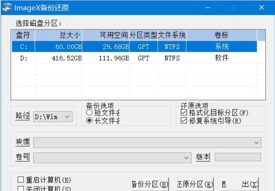Screen dimensions: 275x191
Task: Click the version text field
Action: (x=238, y=157)
